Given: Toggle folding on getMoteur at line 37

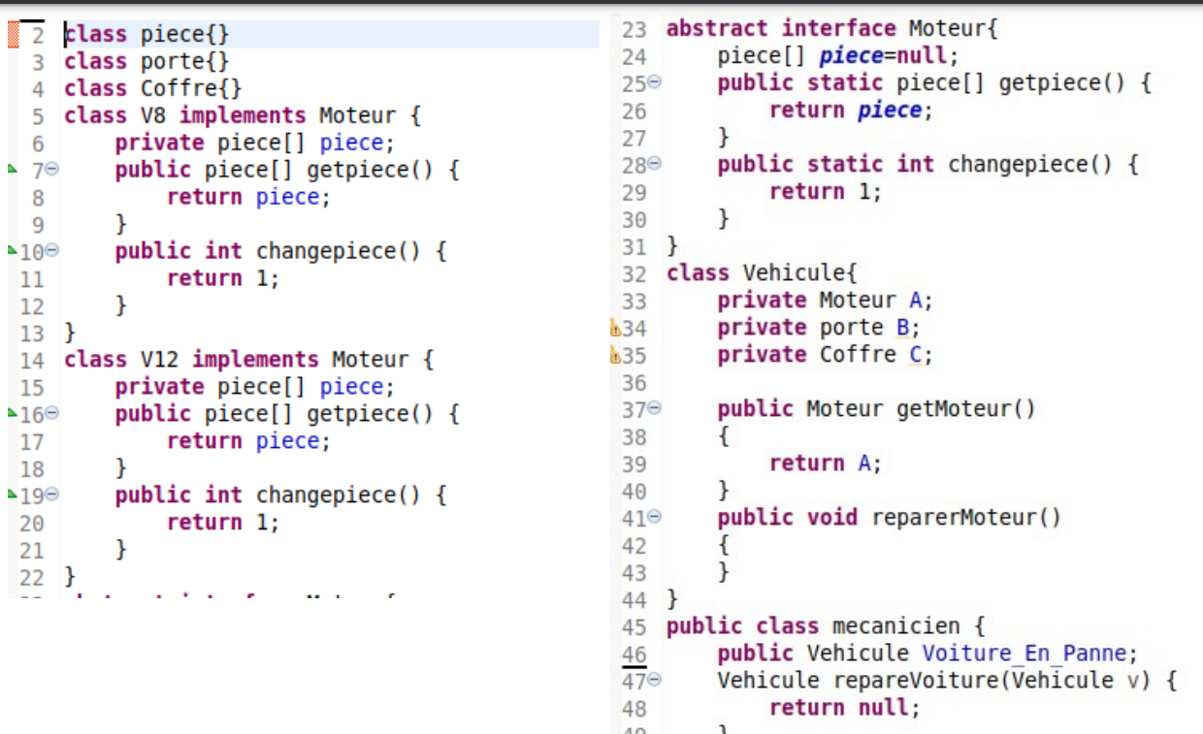Looking at the screenshot, I should 656,408.
